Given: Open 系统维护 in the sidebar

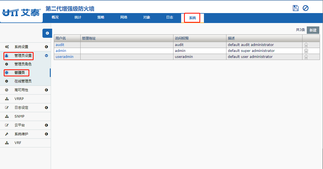Looking at the screenshot, I should (x=21, y=134).
